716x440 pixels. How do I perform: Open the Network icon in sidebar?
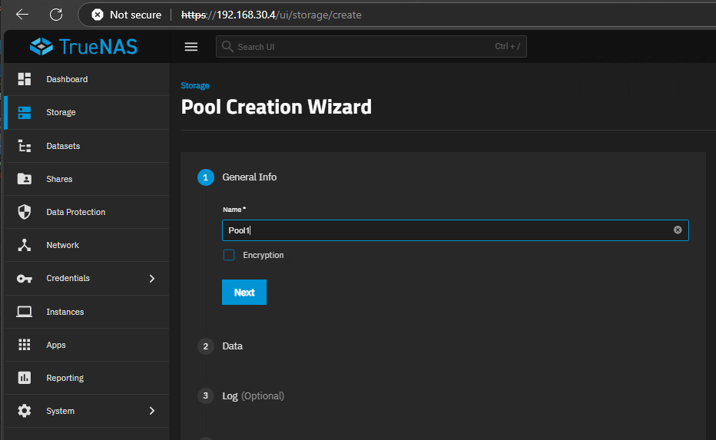pos(25,245)
